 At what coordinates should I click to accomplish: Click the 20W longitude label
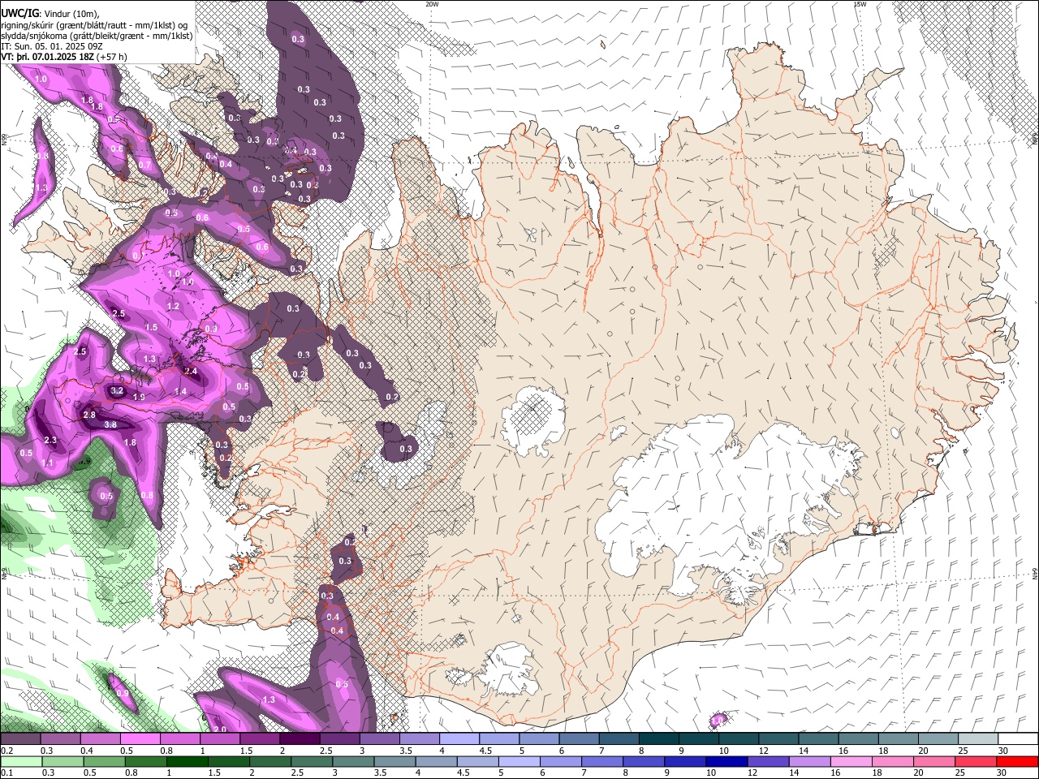(432, 3)
